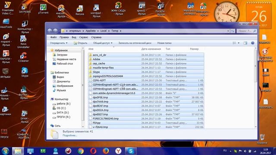Open the Revo Uninstaller desktop icon
This screenshot has height=155, width=276.
click(x=23, y=42)
